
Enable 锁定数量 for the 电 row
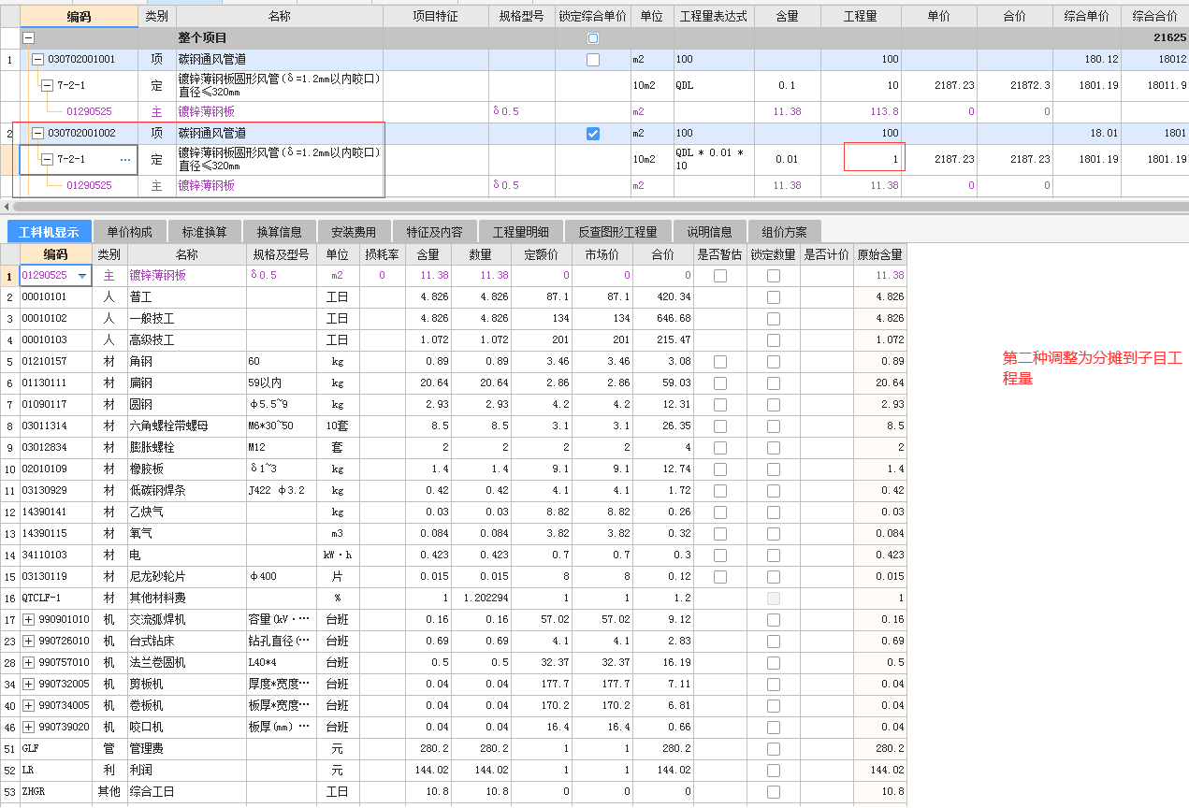pos(773,555)
